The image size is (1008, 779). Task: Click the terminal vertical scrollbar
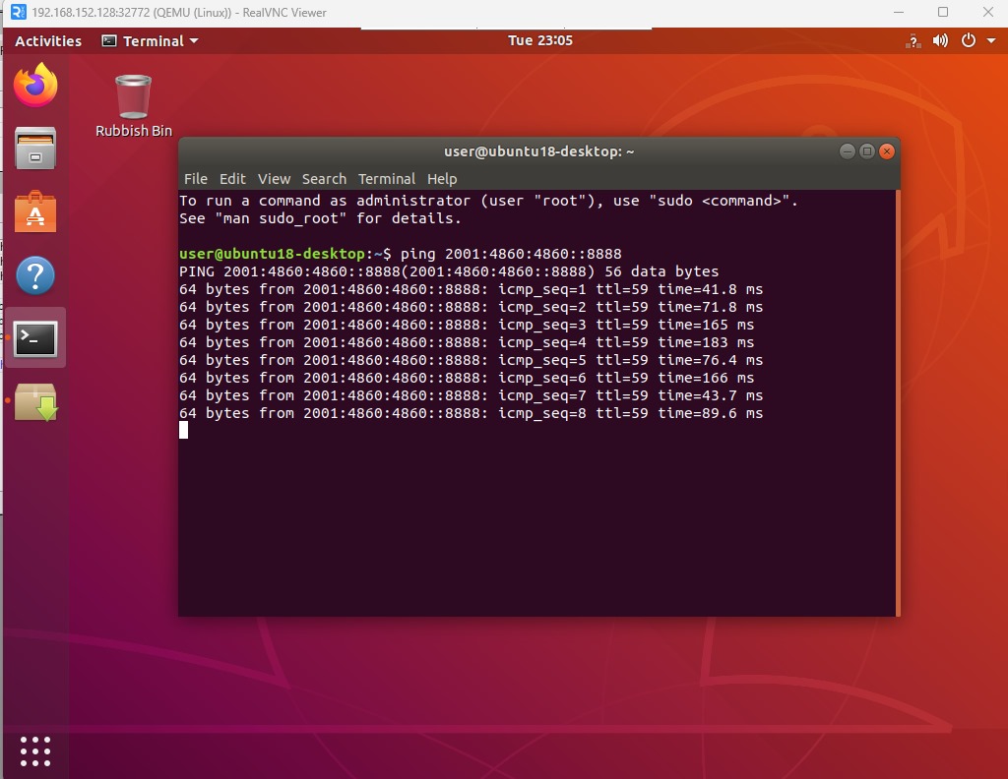tap(898, 403)
